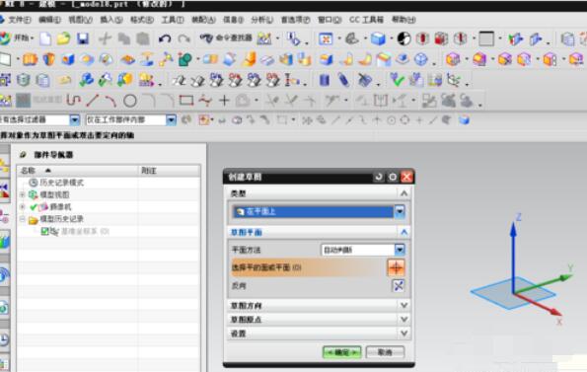Open the 在平面上 sketch type dropdown
The height and width of the screenshot is (372, 587).
point(400,212)
